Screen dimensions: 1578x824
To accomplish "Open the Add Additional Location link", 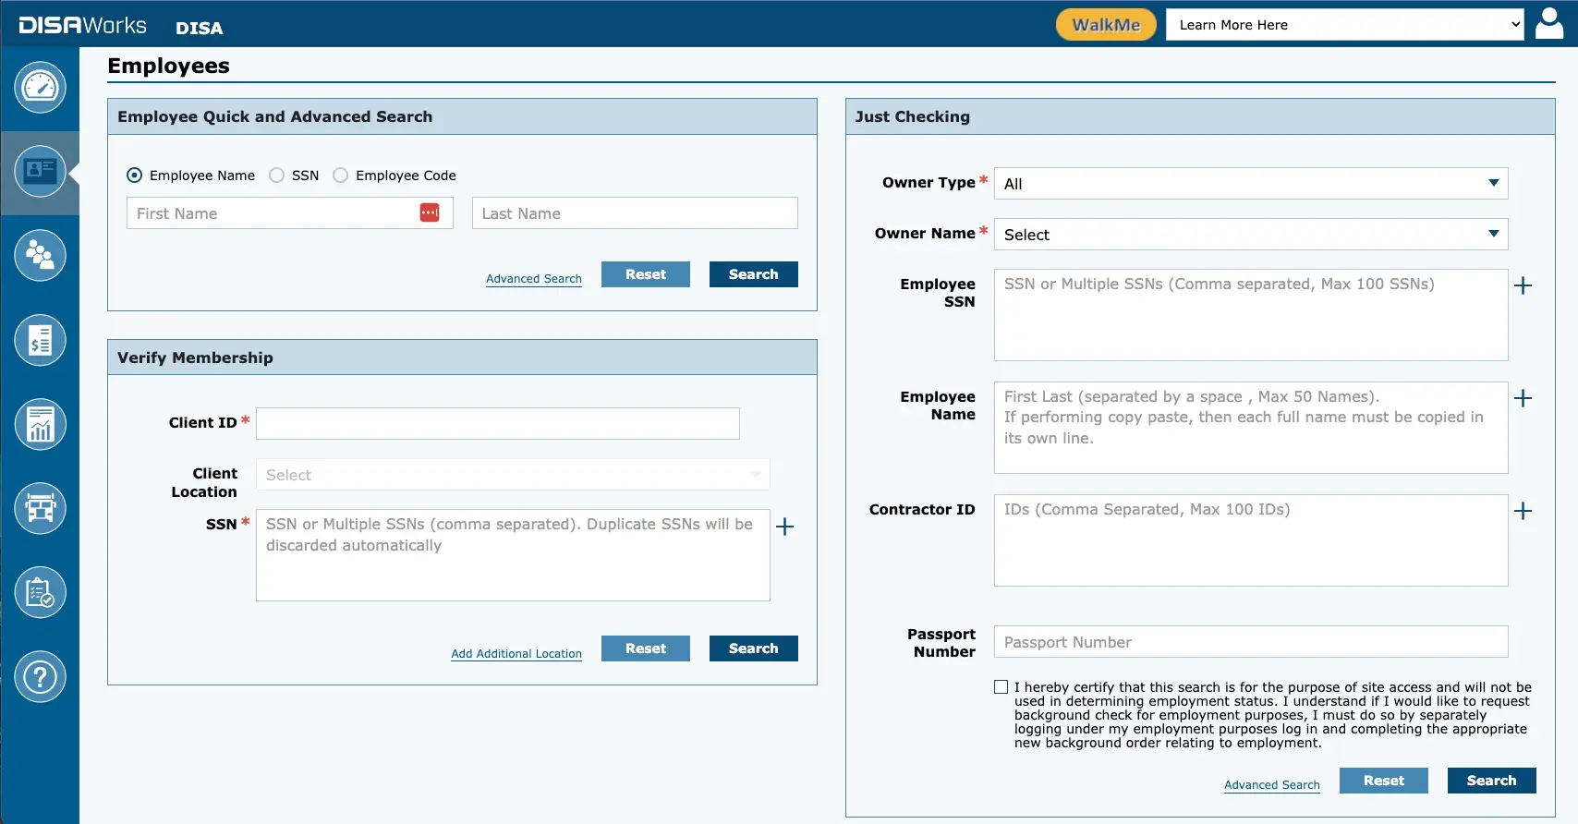I will 516,654.
